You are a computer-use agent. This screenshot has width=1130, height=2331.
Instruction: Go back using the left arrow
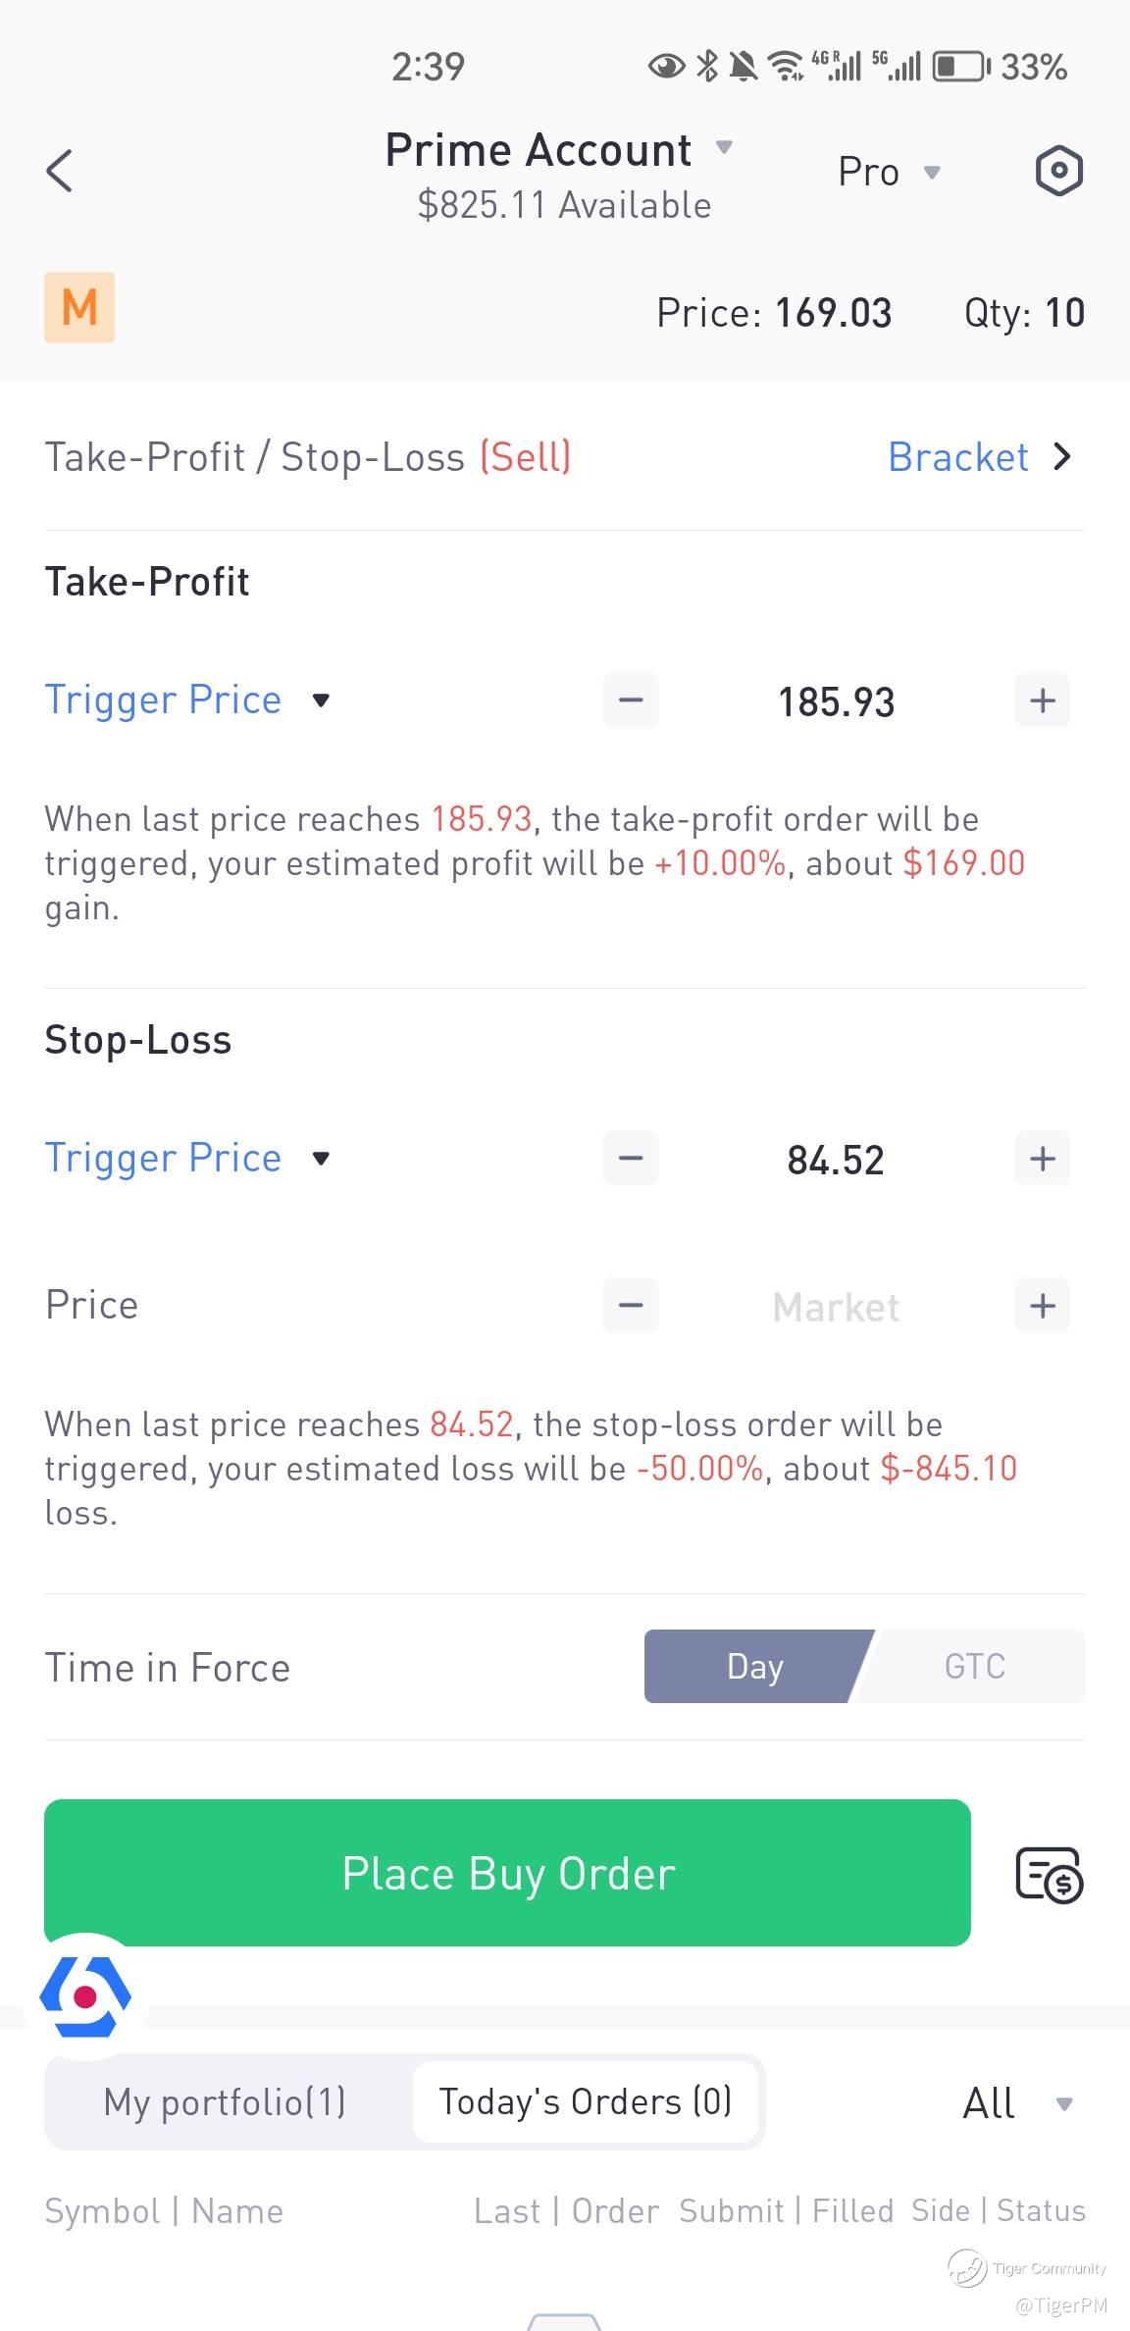point(60,171)
